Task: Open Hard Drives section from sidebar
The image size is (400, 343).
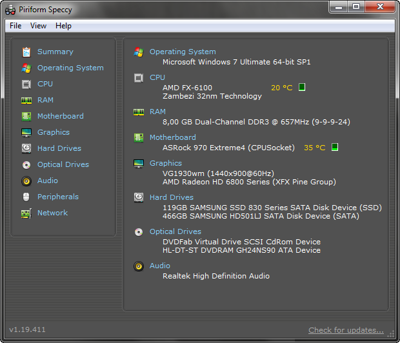Action: click(x=59, y=148)
